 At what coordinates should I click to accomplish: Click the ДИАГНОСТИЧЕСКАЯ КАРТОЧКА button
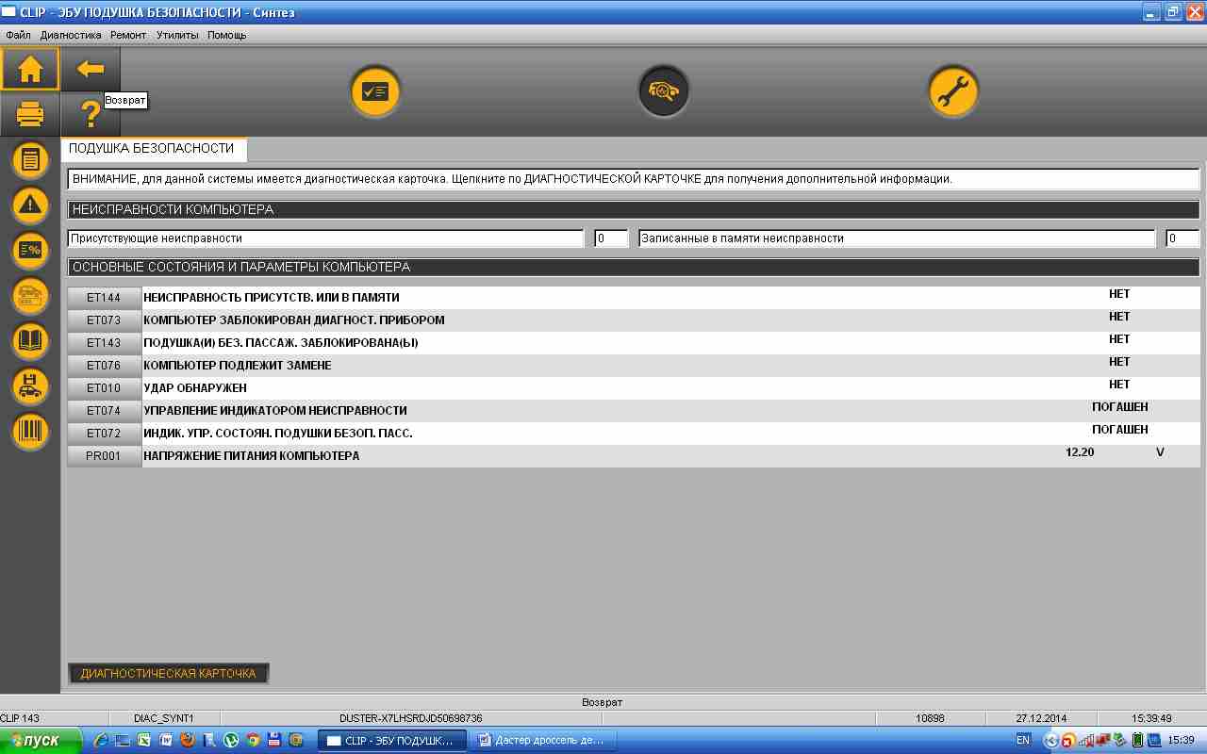pos(168,673)
